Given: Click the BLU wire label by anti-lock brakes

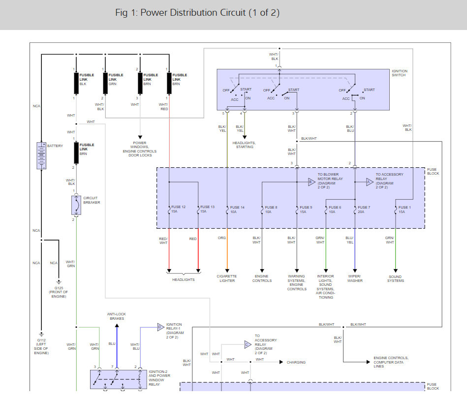Looking at the screenshot, I should pyautogui.click(x=112, y=343).
